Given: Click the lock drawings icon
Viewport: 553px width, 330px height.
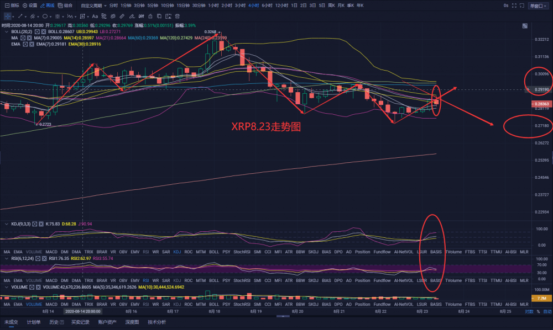Looking at the screenshot, I should tap(150, 16).
